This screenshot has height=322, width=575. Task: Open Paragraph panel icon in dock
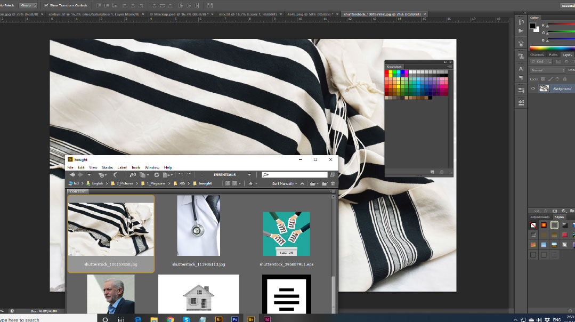pyautogui.click(x=521, y=78)
